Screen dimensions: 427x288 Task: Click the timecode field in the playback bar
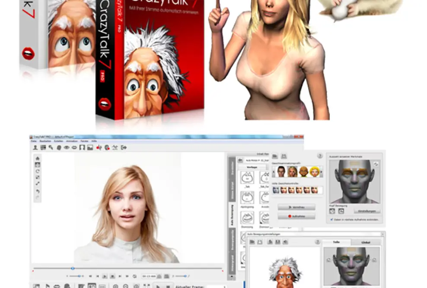[149, 276]
